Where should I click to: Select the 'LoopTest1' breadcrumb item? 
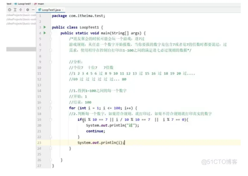point(24,4)
